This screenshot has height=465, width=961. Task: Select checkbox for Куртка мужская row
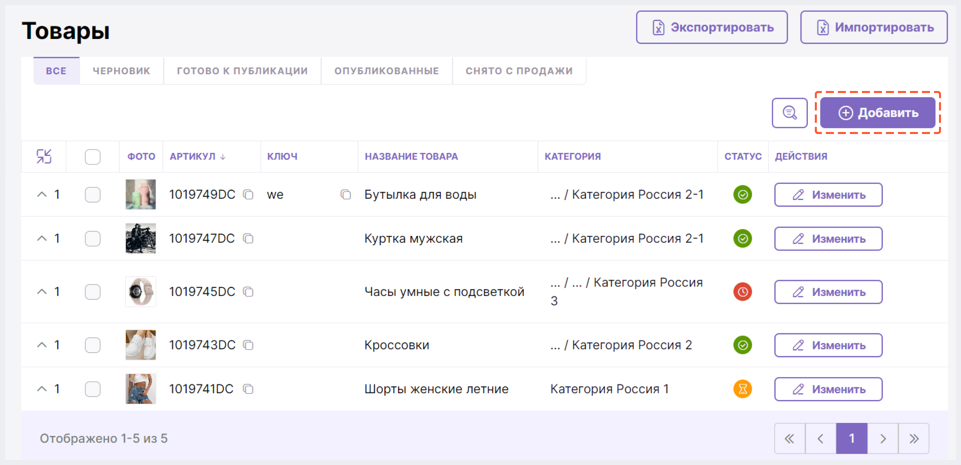(x=92, y=238)
